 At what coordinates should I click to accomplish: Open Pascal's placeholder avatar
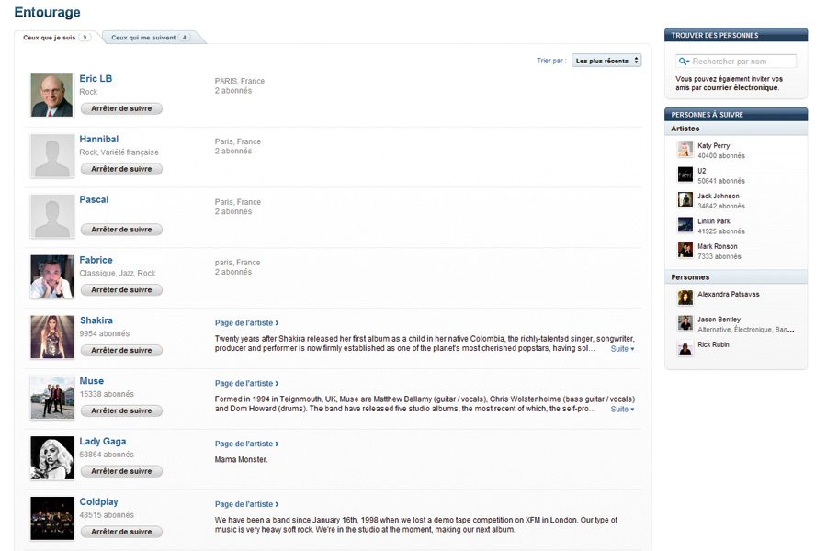pos(51,216)
